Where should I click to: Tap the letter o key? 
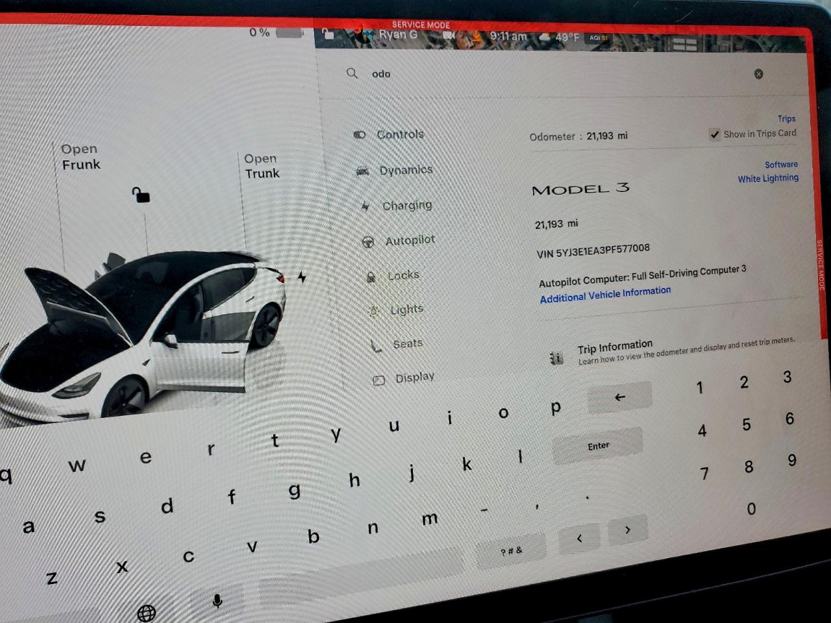[503, 413]
